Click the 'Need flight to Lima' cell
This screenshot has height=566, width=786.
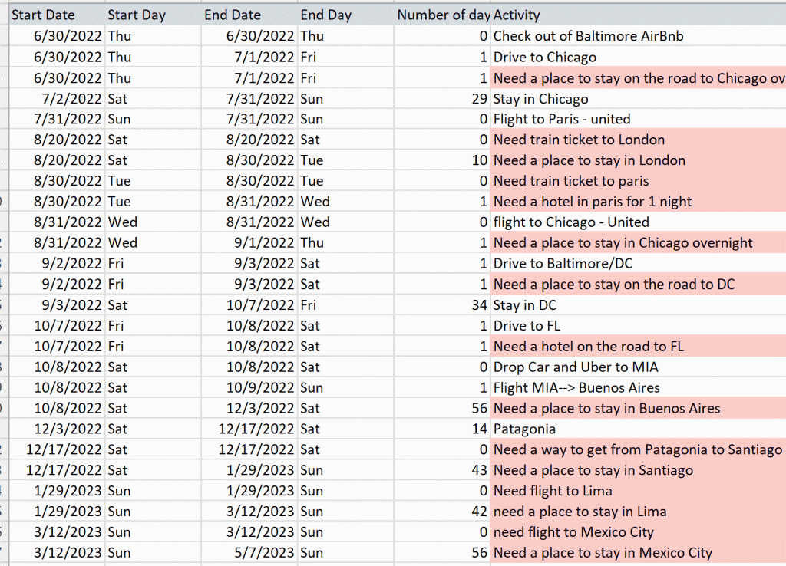(553, 491)
